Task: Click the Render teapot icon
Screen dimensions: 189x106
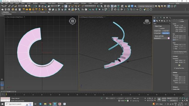Action: pos(135,6)
